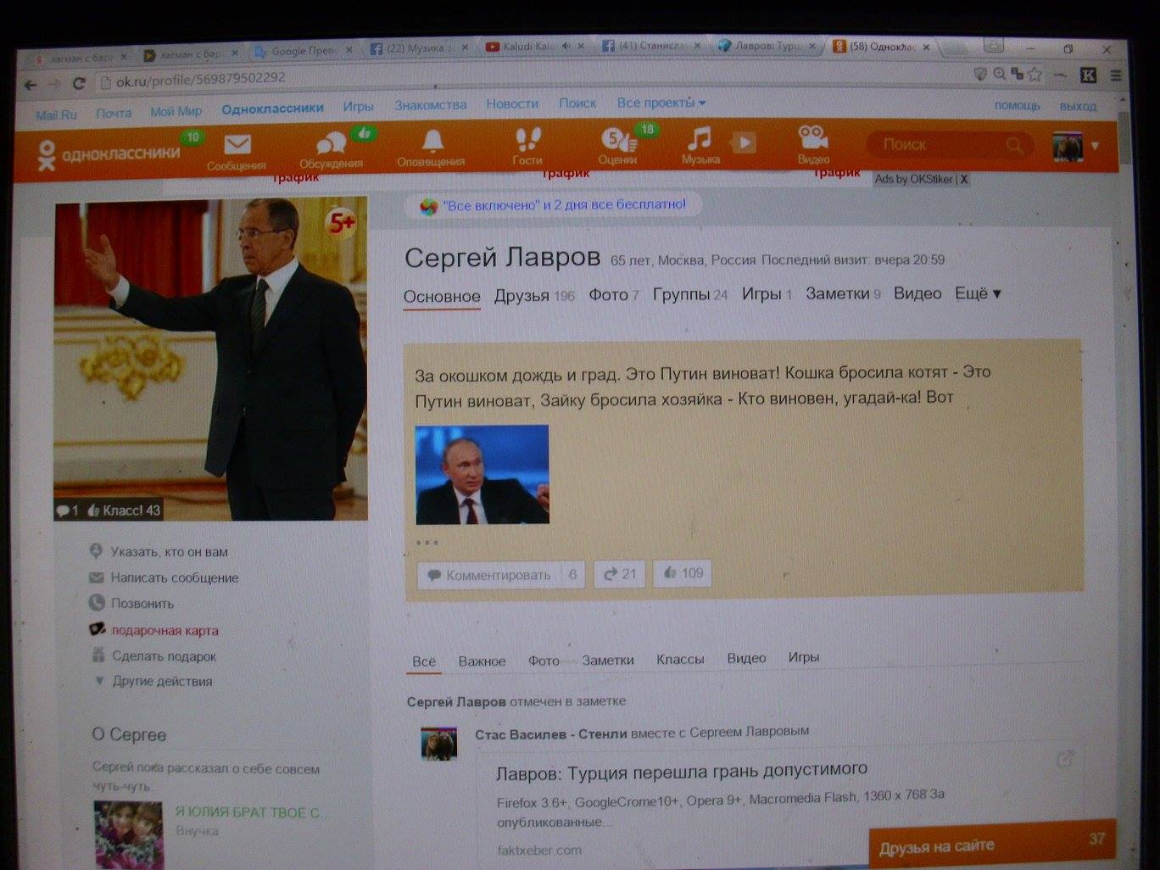Viewport: 1160px width, 870px height.
Task: Click the Mail.Ru link in the top bar
Action: click(x=56, y=114)
